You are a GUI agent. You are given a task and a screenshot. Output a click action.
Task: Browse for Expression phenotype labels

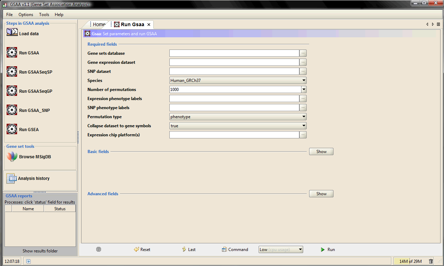pos(303,98)
